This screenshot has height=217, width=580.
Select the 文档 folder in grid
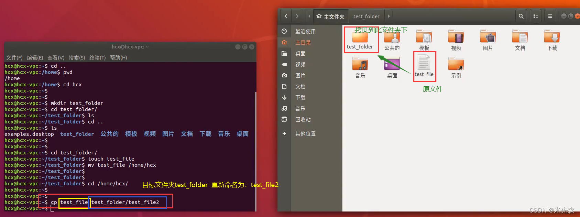pos(520,36)
